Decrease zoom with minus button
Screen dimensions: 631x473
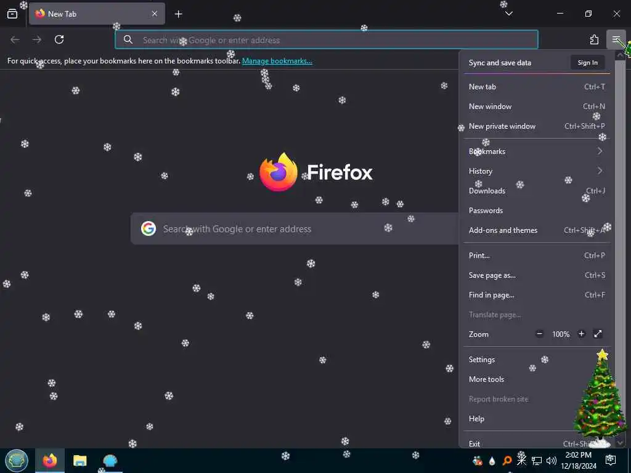pos(540,334)
